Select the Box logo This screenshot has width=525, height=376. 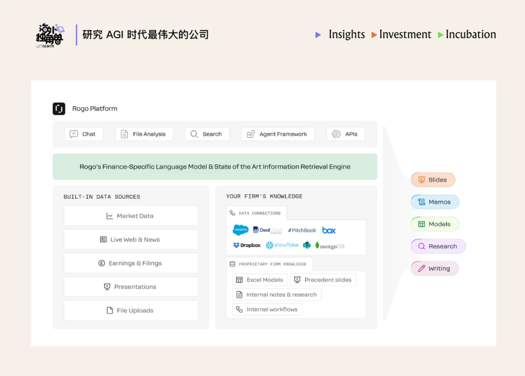(328, 230)
